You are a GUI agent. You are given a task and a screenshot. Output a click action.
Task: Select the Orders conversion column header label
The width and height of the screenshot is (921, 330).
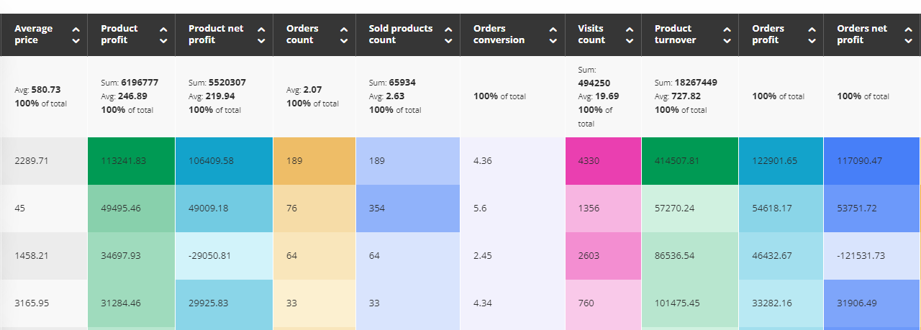pos(499,35)
